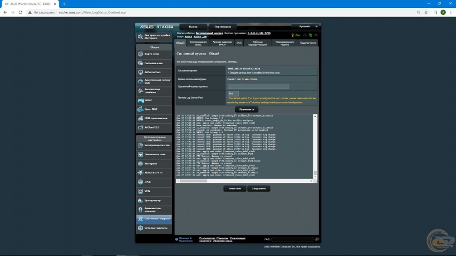Switch to the IPv6 log tab
The height and width of the screenshot is (256, 456).
click(x=239, y=43)
